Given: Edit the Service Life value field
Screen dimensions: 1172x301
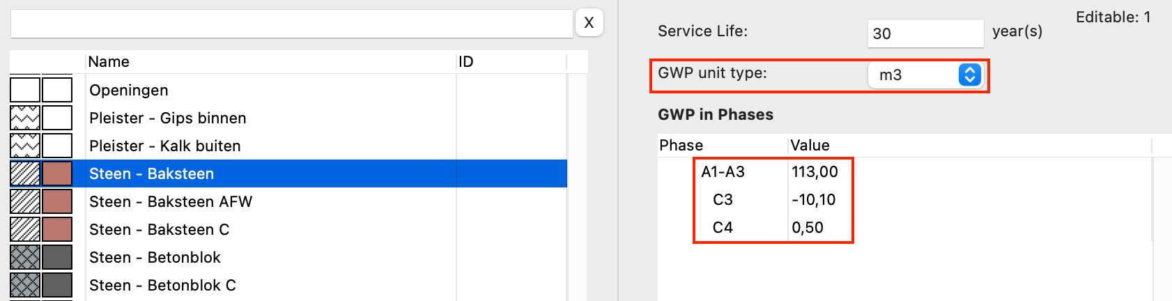Looking at the screenshot, I should tap(924, 33).
